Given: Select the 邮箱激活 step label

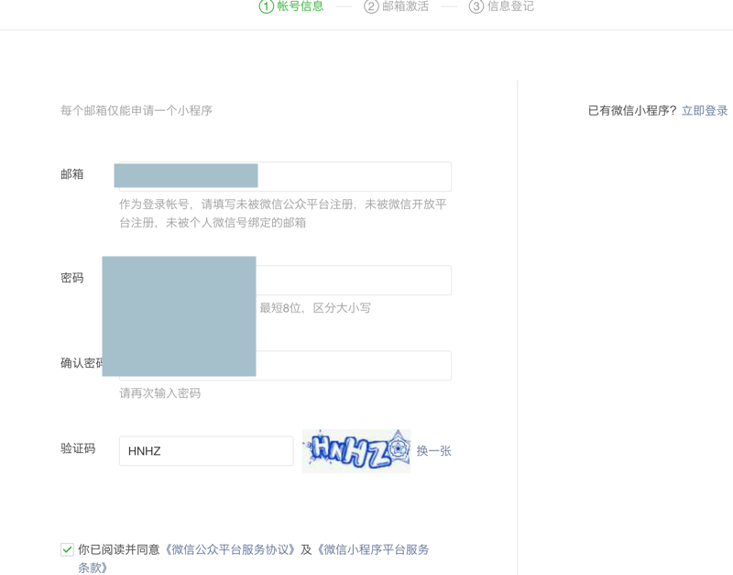Looking at the screenshot, I should pos(405,6).
